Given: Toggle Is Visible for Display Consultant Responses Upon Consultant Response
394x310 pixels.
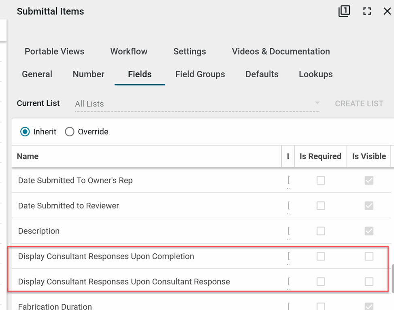Looking at the screenshot, I should [x=369, y=282].
